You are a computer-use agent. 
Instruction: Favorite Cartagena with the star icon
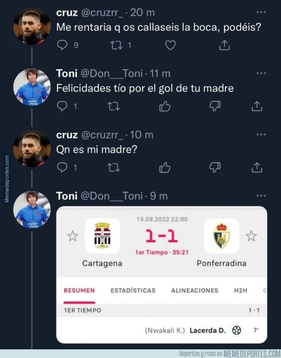click(73, 236)
